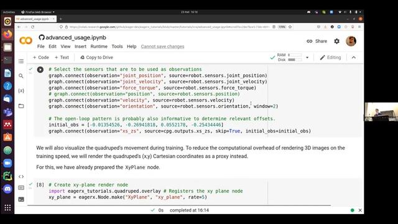Open the terminal panel icon
Viewport: 398px width, 224px height.
21,199
